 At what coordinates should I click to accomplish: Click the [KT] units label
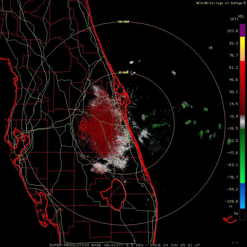pyautogui.click(x=234, y=19)
